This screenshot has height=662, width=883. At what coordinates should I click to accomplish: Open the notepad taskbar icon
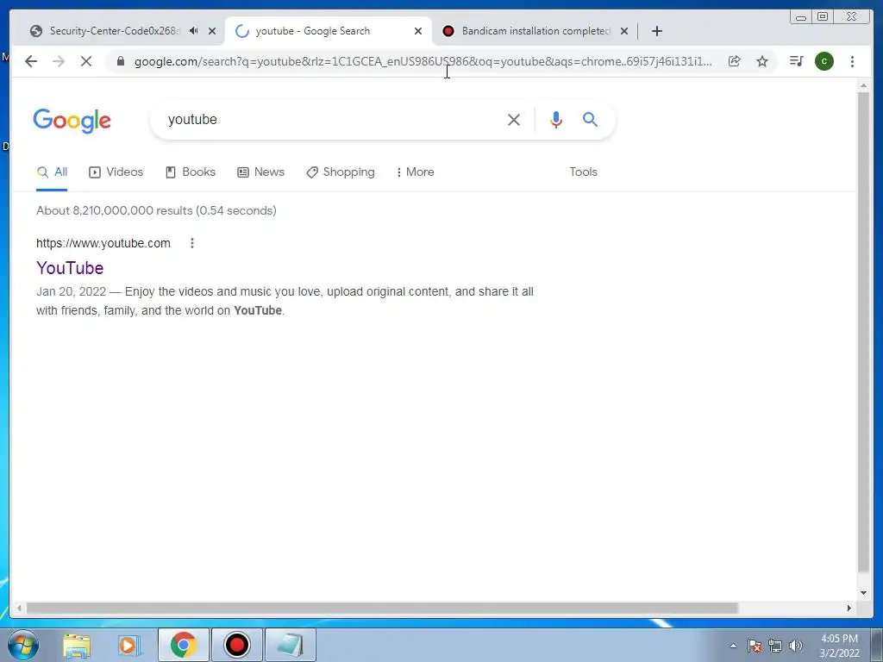pyautogui.click(x=290, y=645)
